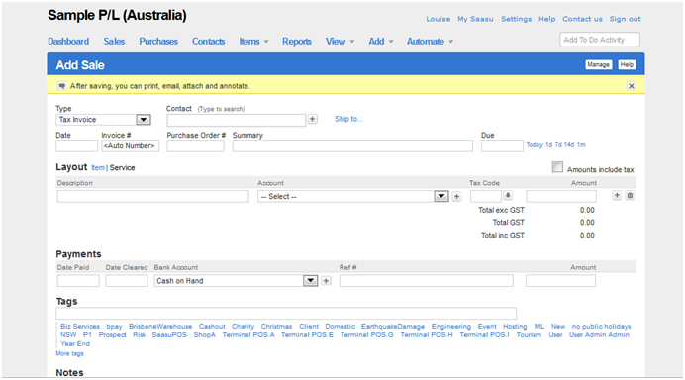The width and height of the screenshot is (685, 380).
Task: Expand the Account Select dropdown
Action: (353, 197)
